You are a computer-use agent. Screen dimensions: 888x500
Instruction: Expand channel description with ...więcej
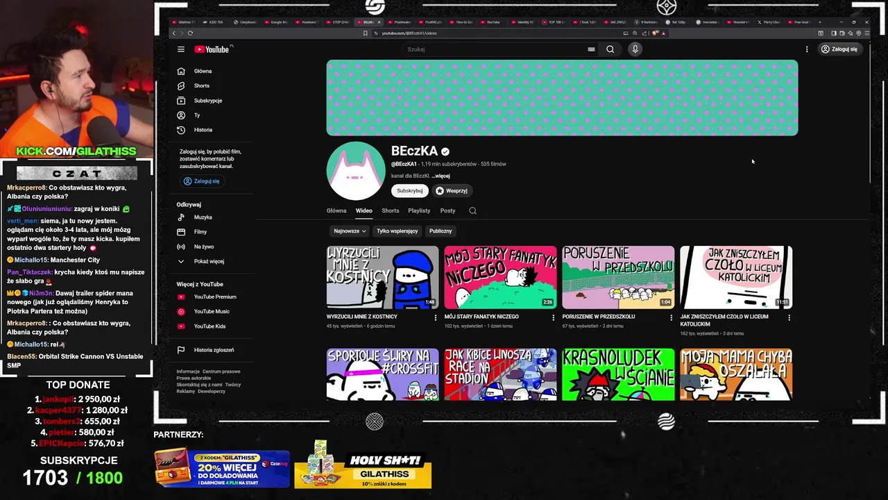(441, 176)
